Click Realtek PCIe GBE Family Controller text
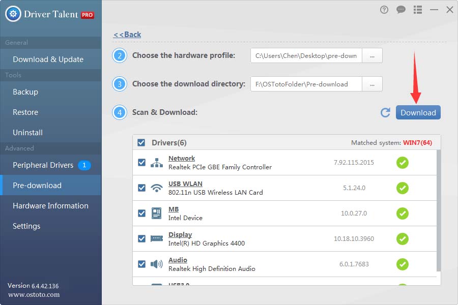 220,167
